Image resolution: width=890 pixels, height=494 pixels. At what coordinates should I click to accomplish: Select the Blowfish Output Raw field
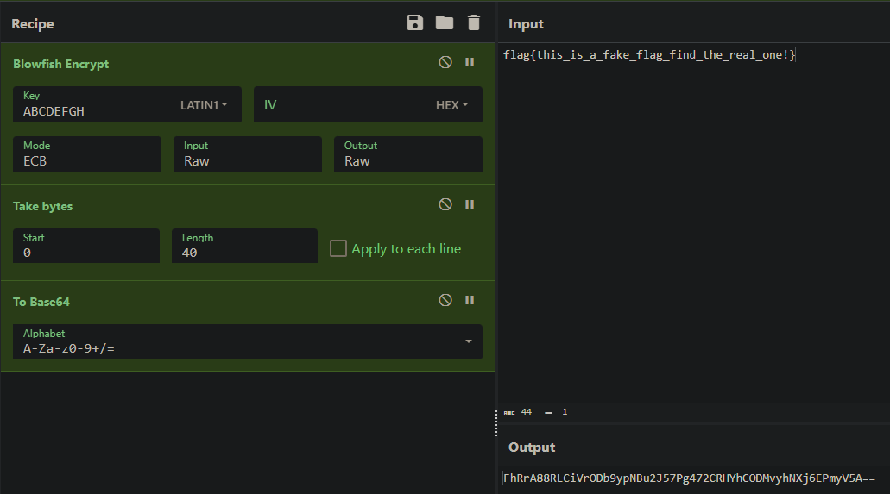click(408, 154)
